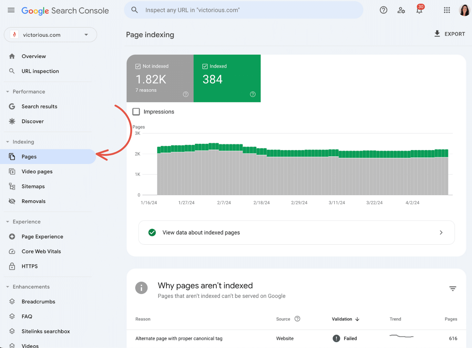Click the 384 indexed count
The width and height of the screenshot is (472, 348).
point(212,79)
